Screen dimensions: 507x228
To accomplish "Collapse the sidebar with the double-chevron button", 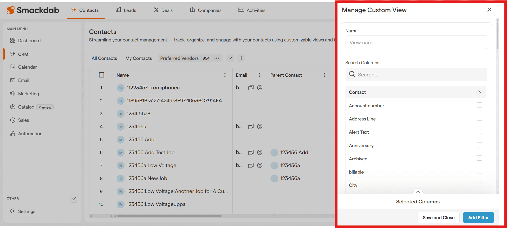I will point(74,199).
